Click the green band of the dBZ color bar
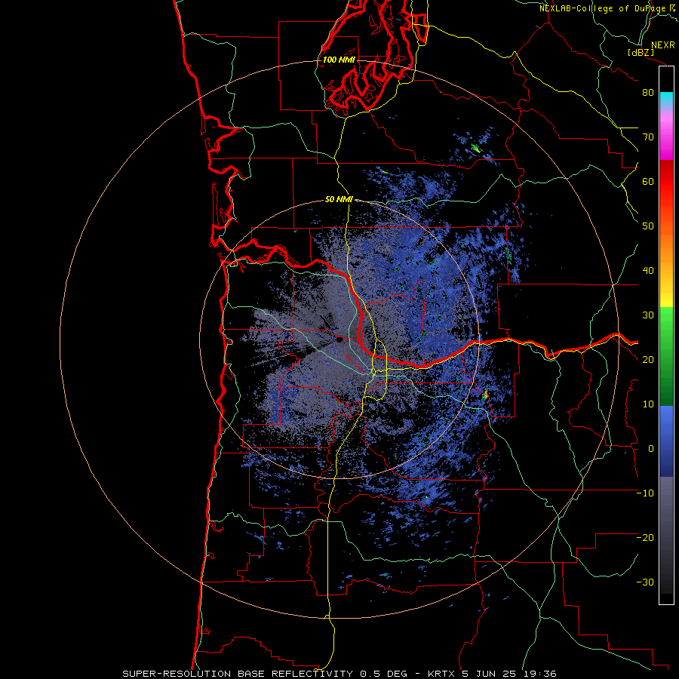Image resolution: width=679 pixels, height=679 pixels. 666,356
